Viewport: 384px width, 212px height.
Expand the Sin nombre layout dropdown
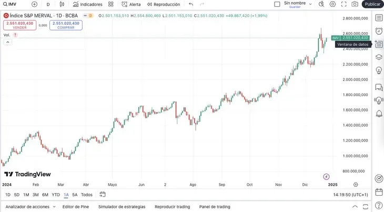310,4
